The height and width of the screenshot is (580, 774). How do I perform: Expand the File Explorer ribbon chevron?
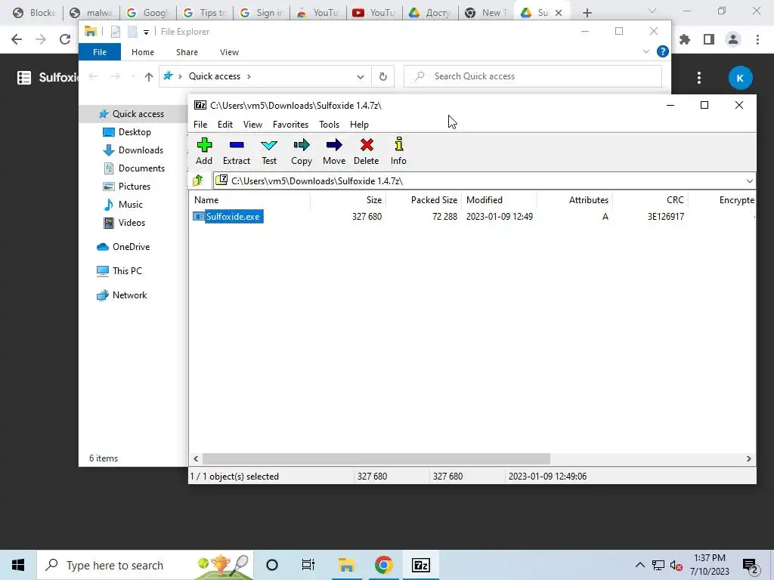tap(646, 51)
